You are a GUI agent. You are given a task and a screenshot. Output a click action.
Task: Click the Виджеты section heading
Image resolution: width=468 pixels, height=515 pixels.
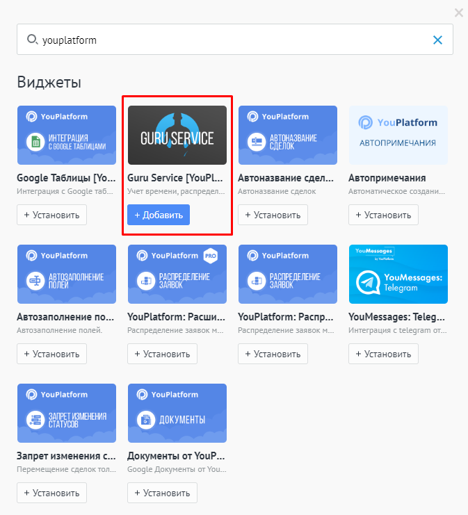pos(49,82)
